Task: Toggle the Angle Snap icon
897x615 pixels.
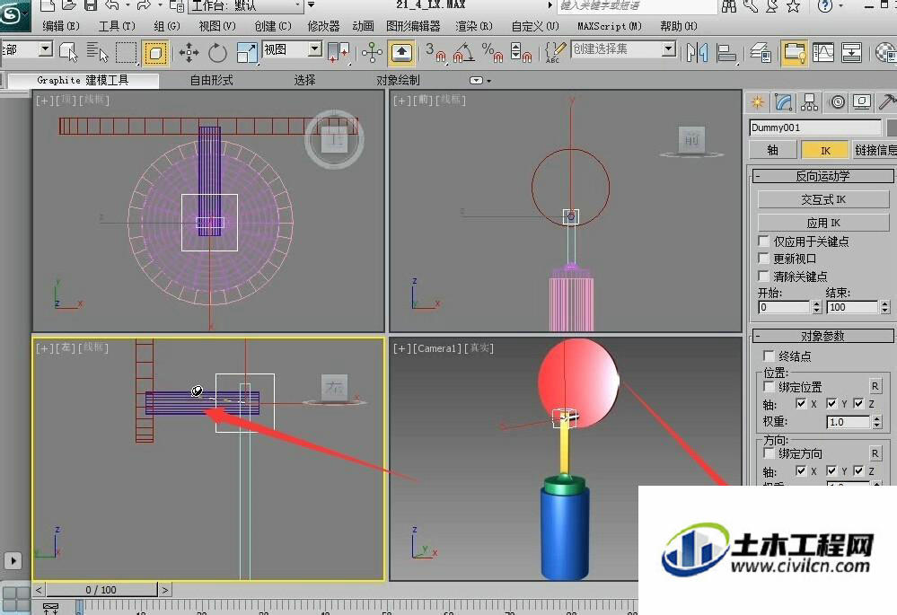Action: point(464,53)
